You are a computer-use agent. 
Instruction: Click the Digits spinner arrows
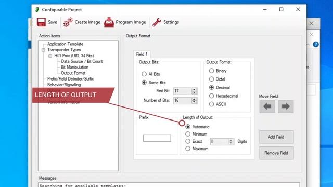pos(231,142)
